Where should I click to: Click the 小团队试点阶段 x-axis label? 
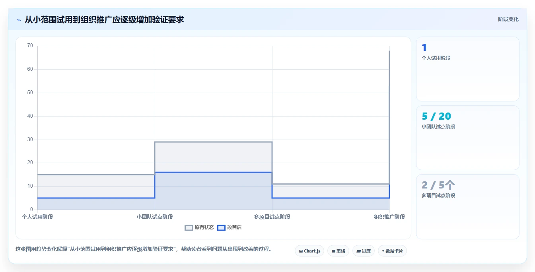pyautogui.click(x=155, y=217)
